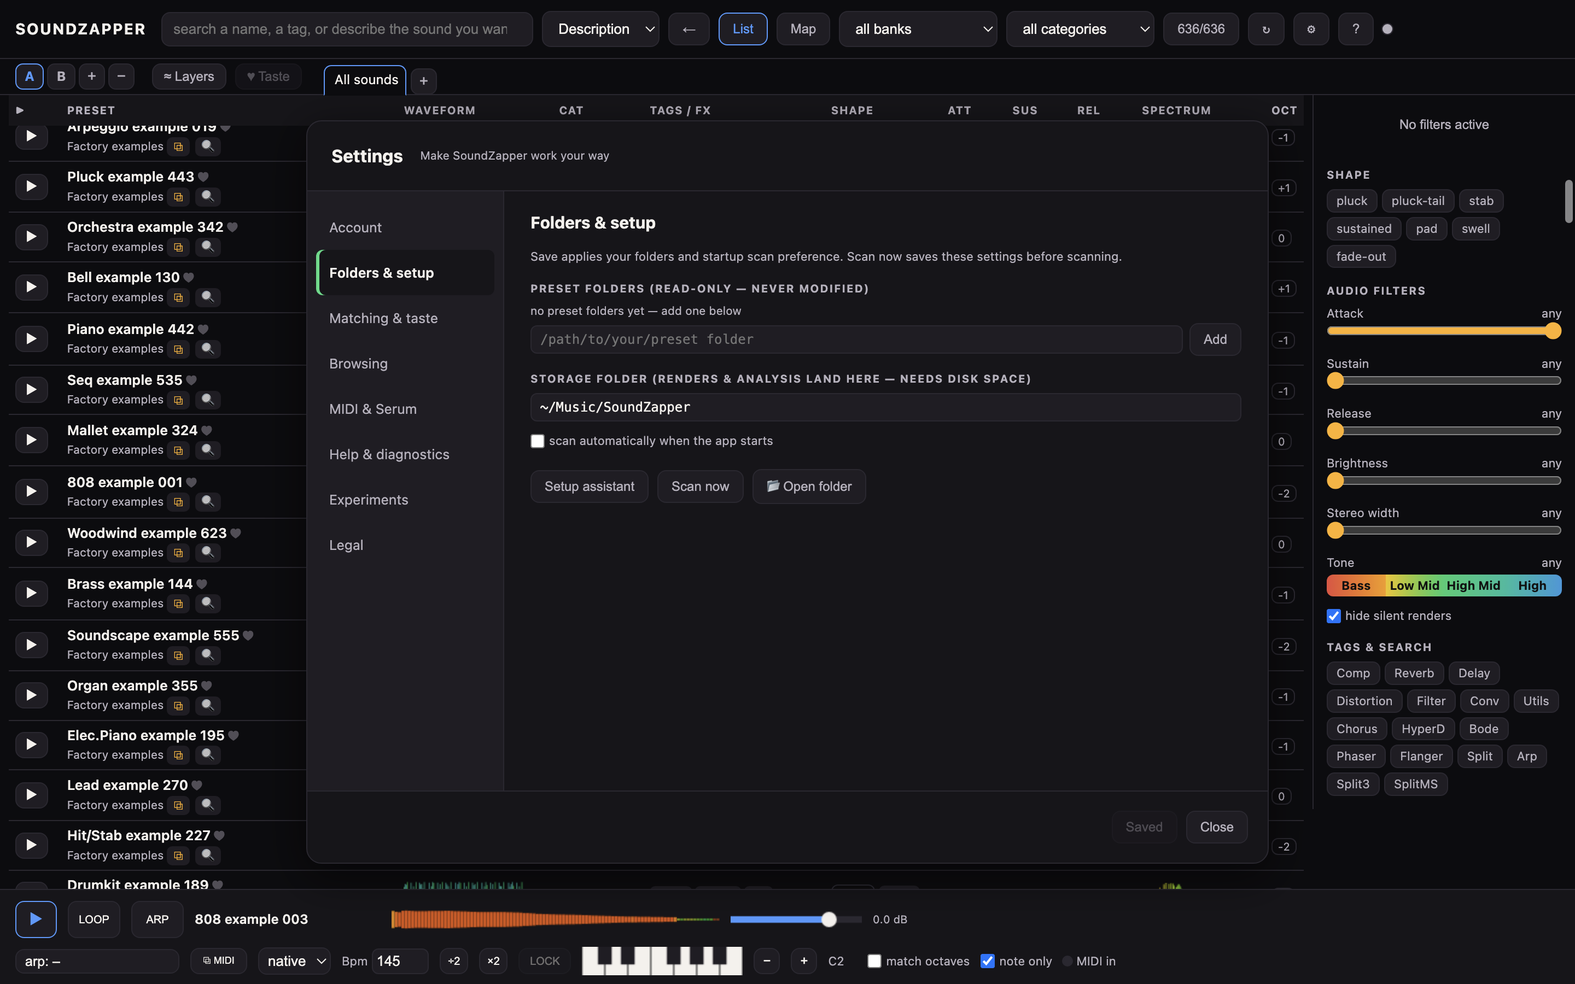Uncheck the note only checkbox

point(987,961)
